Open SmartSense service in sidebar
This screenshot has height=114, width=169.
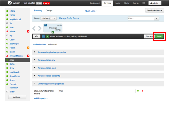point(15,76)
